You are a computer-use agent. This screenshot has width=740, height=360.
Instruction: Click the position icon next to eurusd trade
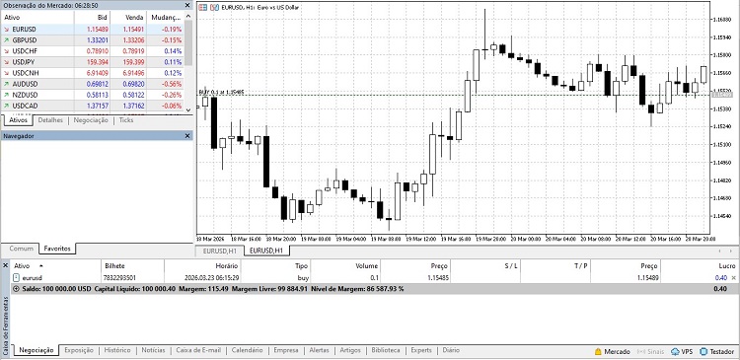[x=16, y=278]
